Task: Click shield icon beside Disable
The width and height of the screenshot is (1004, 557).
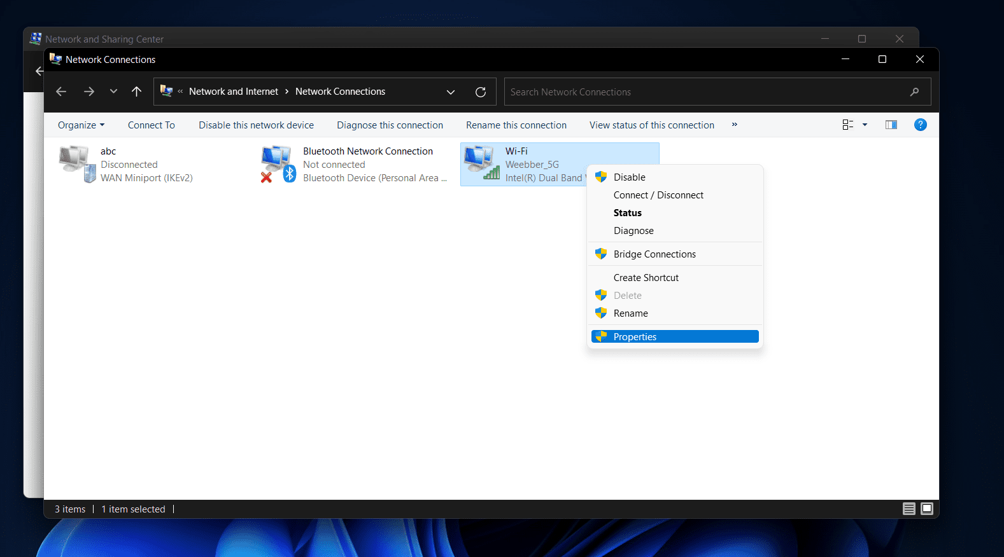Action: tap(601, 177)
